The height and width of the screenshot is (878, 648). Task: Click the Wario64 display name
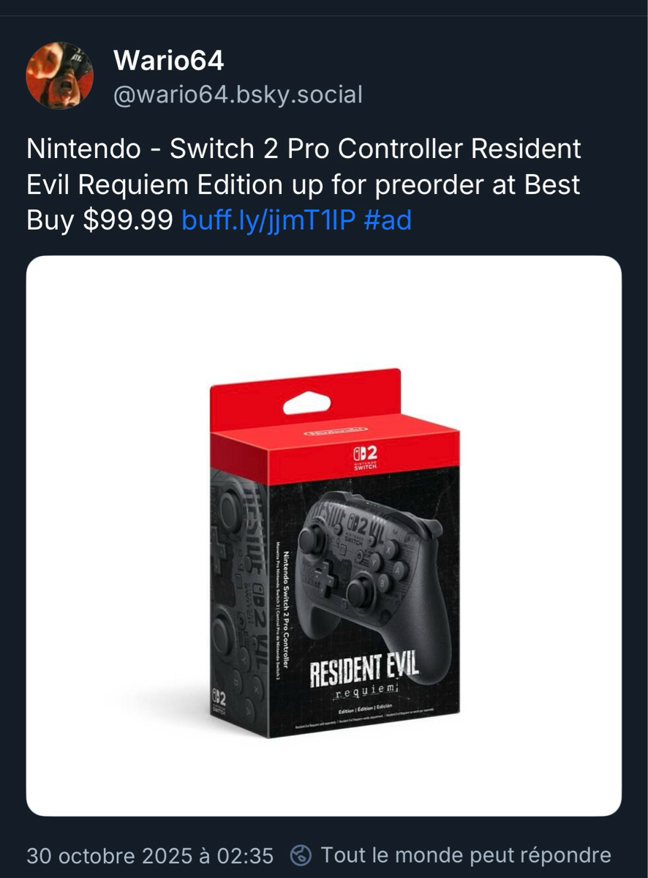pyautogui.click(x=168, y=61)
